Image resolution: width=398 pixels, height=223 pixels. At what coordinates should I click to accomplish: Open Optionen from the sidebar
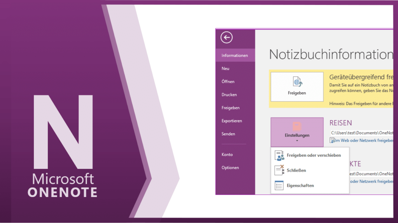pos(230,168)
